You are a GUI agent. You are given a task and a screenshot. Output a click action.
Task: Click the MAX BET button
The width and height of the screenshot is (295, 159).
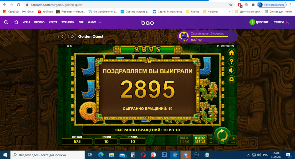(184, 140)
